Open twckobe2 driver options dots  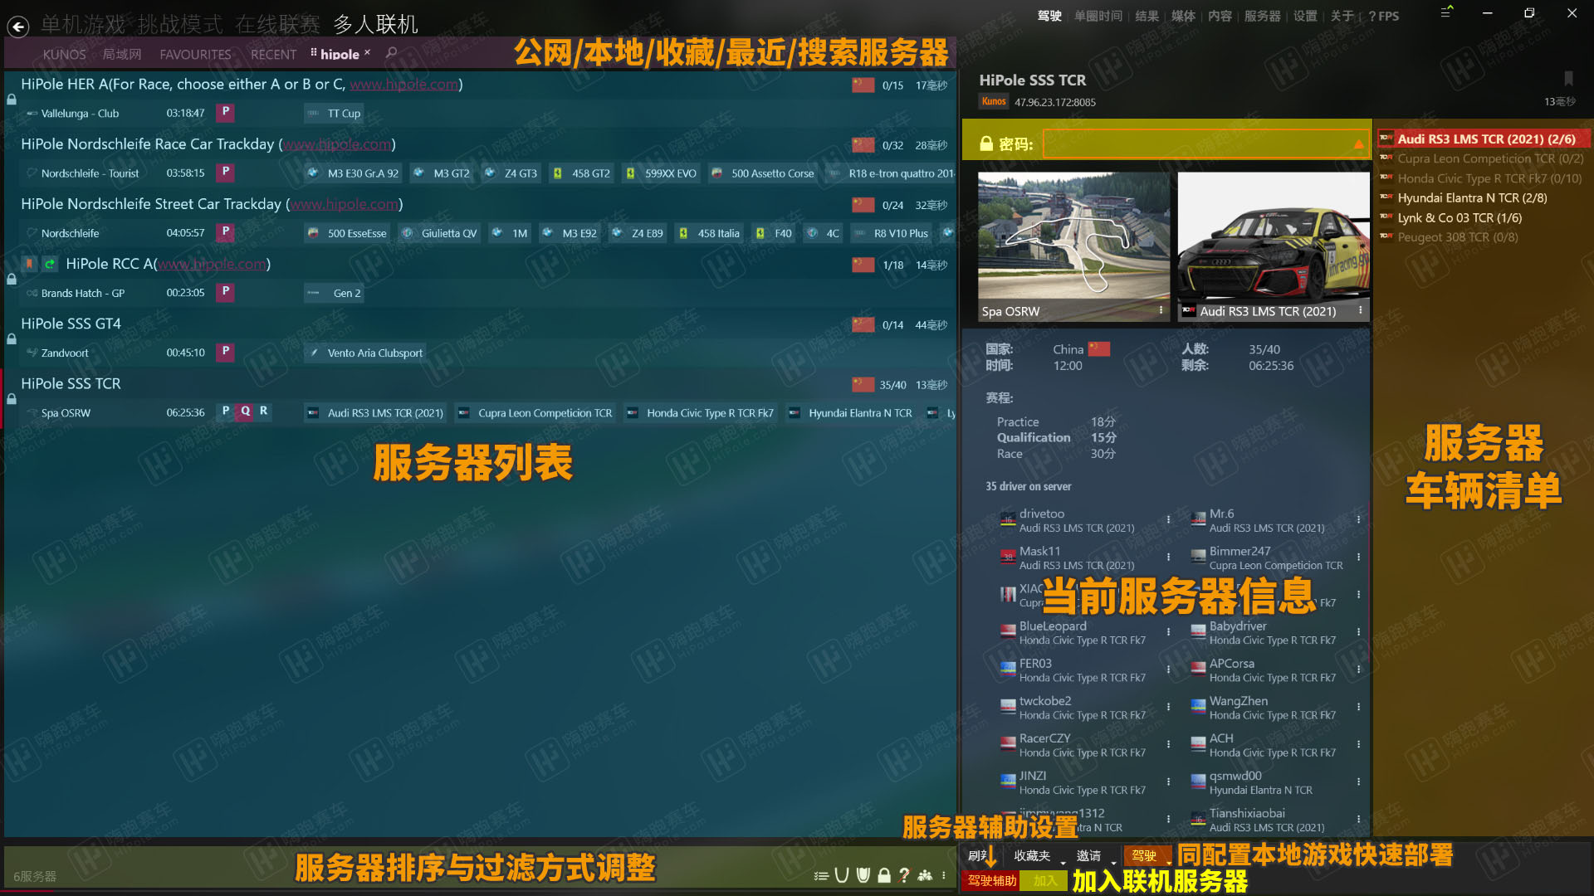1169,707
